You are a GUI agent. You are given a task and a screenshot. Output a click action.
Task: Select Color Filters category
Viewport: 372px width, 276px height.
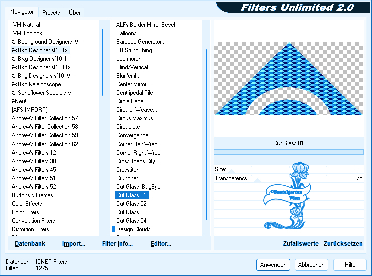tap(25, 212)
